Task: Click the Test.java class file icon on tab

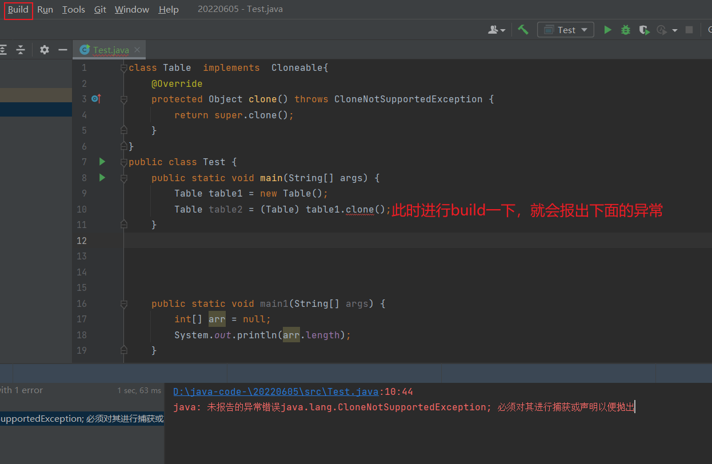Action: tap(85, 50)
